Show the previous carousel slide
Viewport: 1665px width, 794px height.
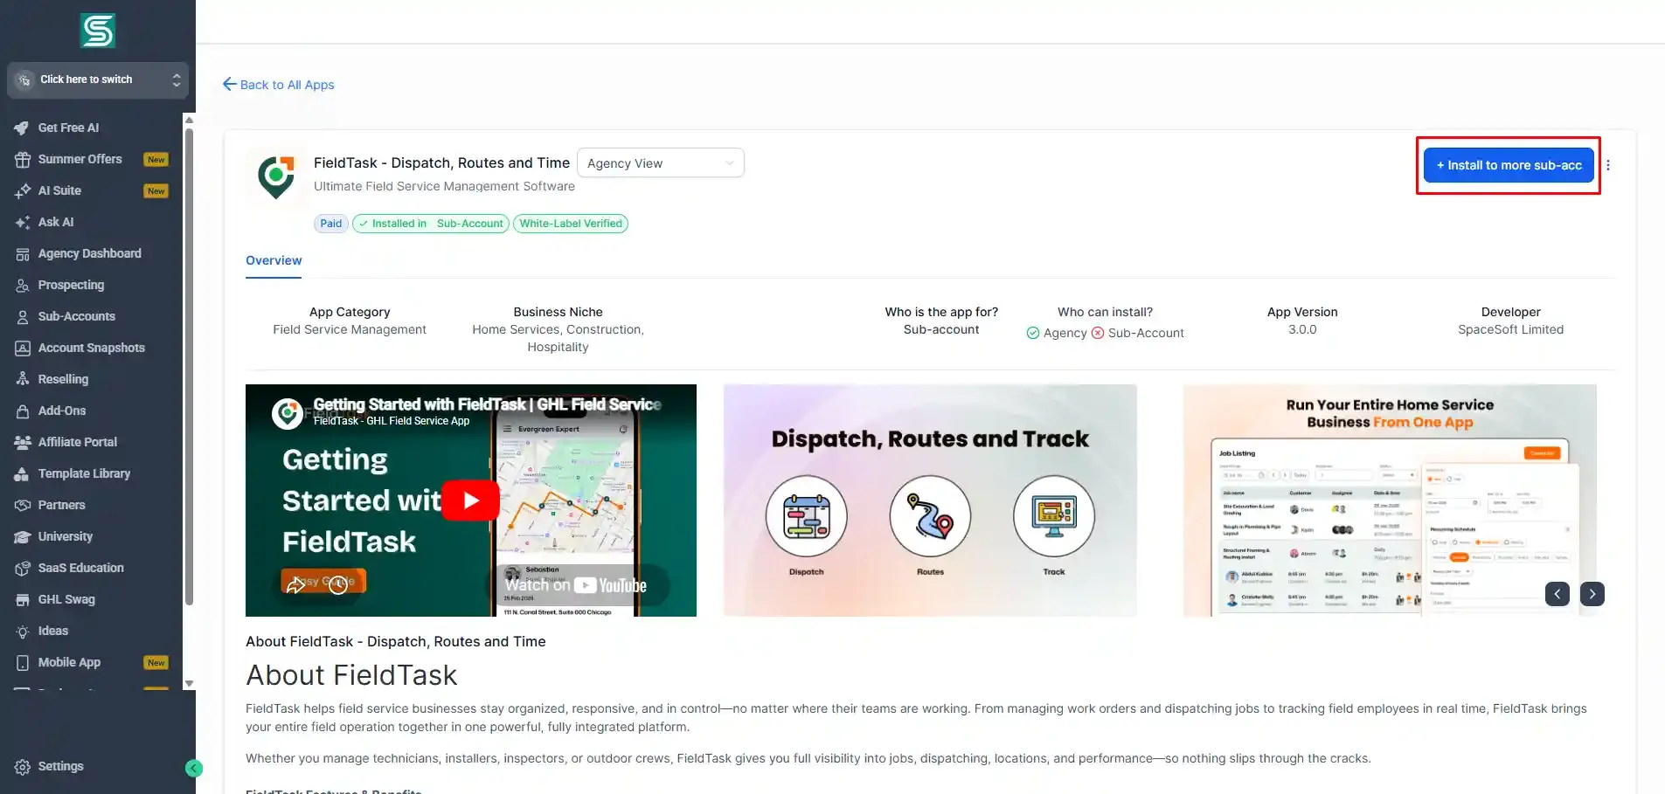pos(1557,594)
